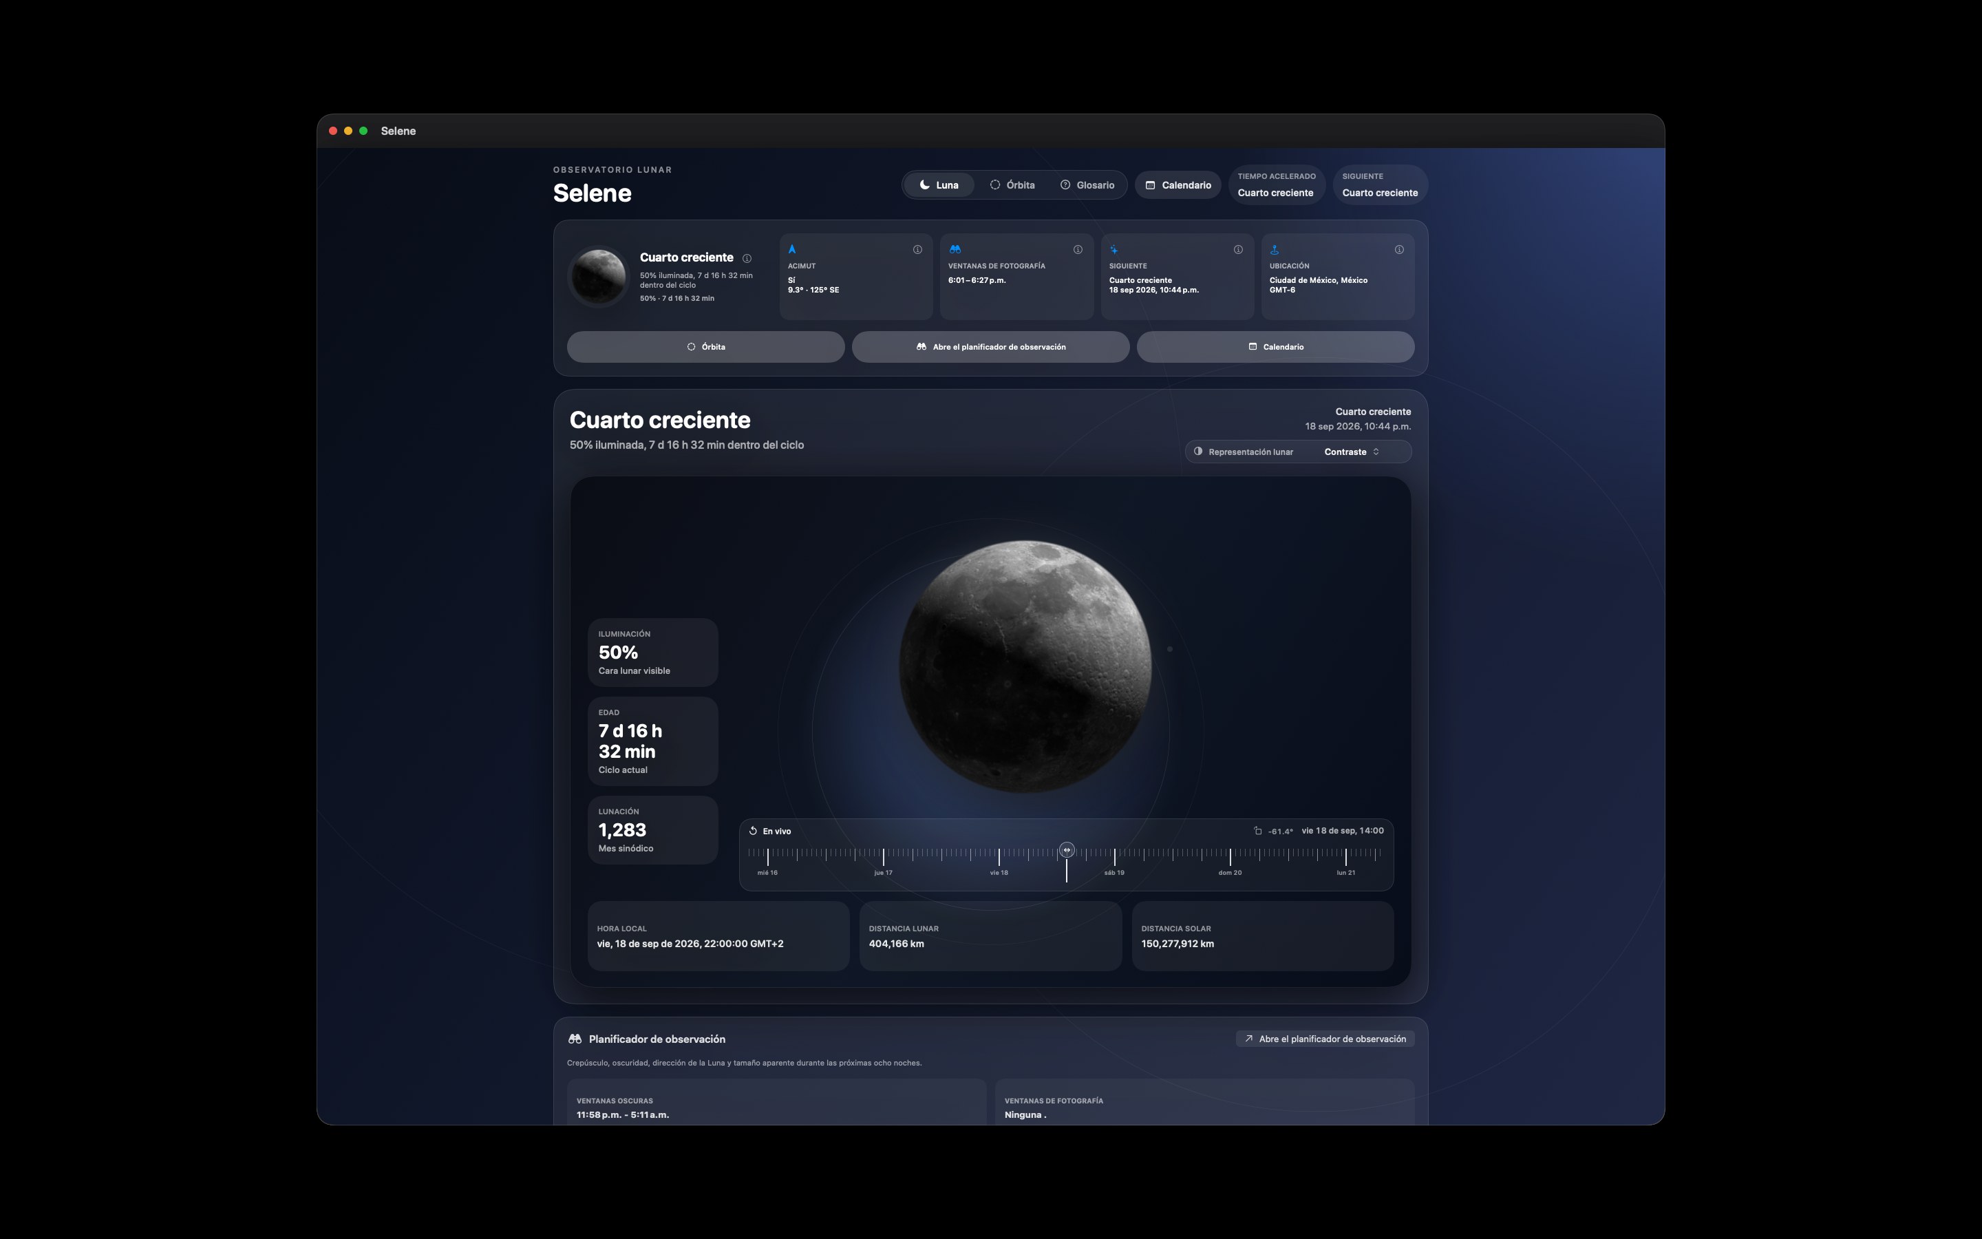Click the Abre el planificador de observación link with arrow

click(1325, 1039)
